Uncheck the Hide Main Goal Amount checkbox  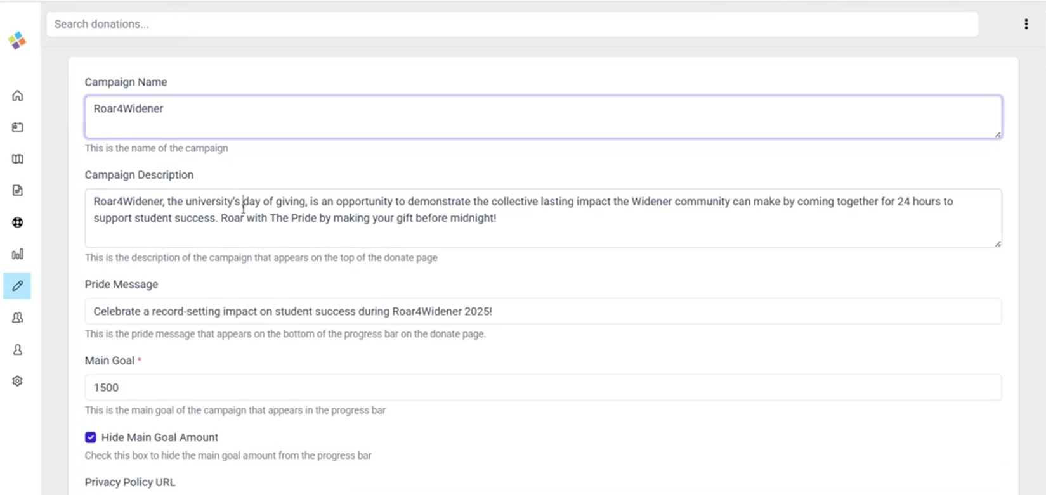coord(91,437)
